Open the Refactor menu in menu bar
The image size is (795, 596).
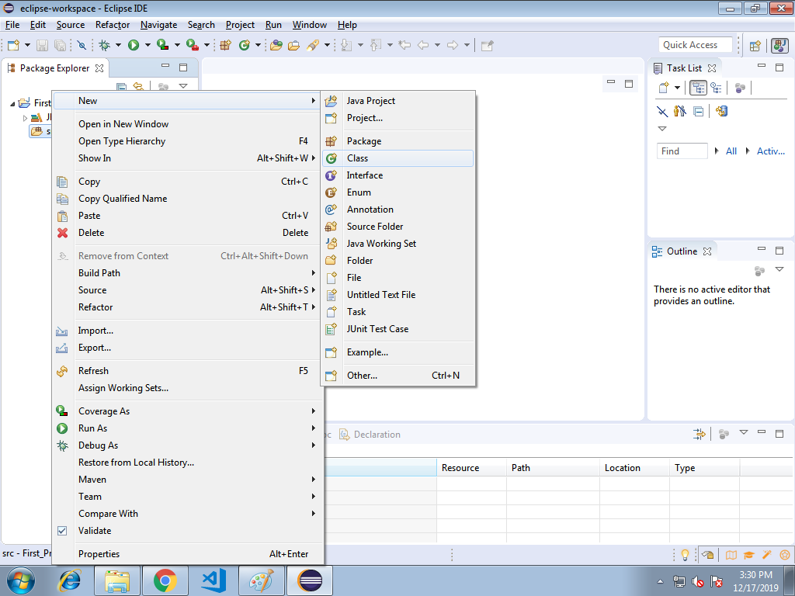click(113, 25)
